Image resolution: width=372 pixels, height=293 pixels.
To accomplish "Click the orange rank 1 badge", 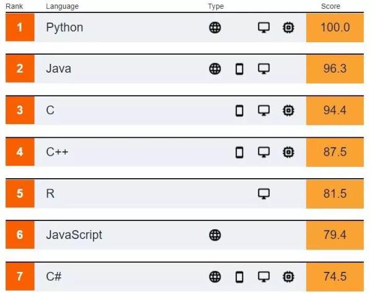I will [x=20, y=27].
